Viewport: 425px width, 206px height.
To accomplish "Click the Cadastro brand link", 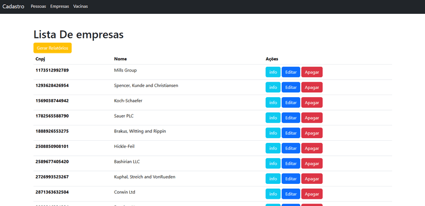I will 14,7.
